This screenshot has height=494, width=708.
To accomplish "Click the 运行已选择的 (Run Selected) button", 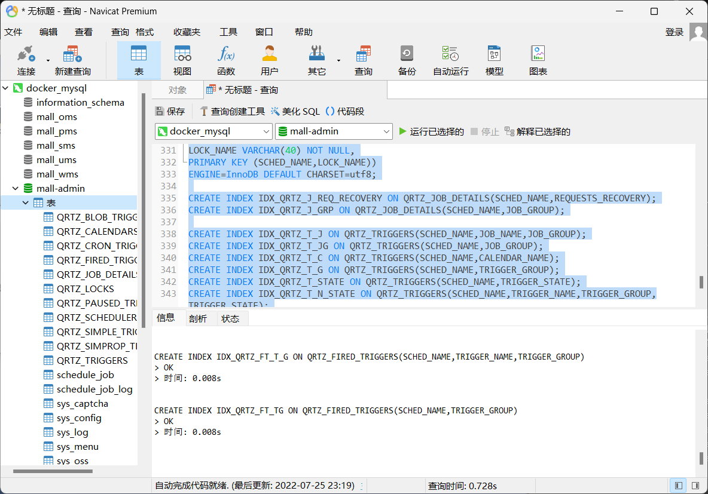I will [x=431, y=131].
